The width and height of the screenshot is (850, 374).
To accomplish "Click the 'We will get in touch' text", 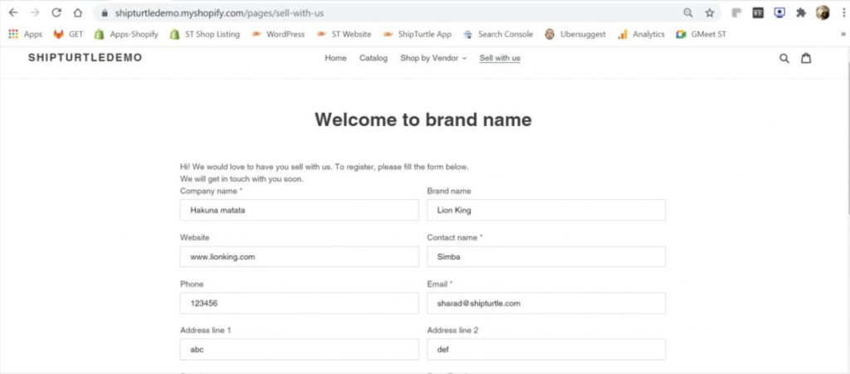I will point(242,178).
